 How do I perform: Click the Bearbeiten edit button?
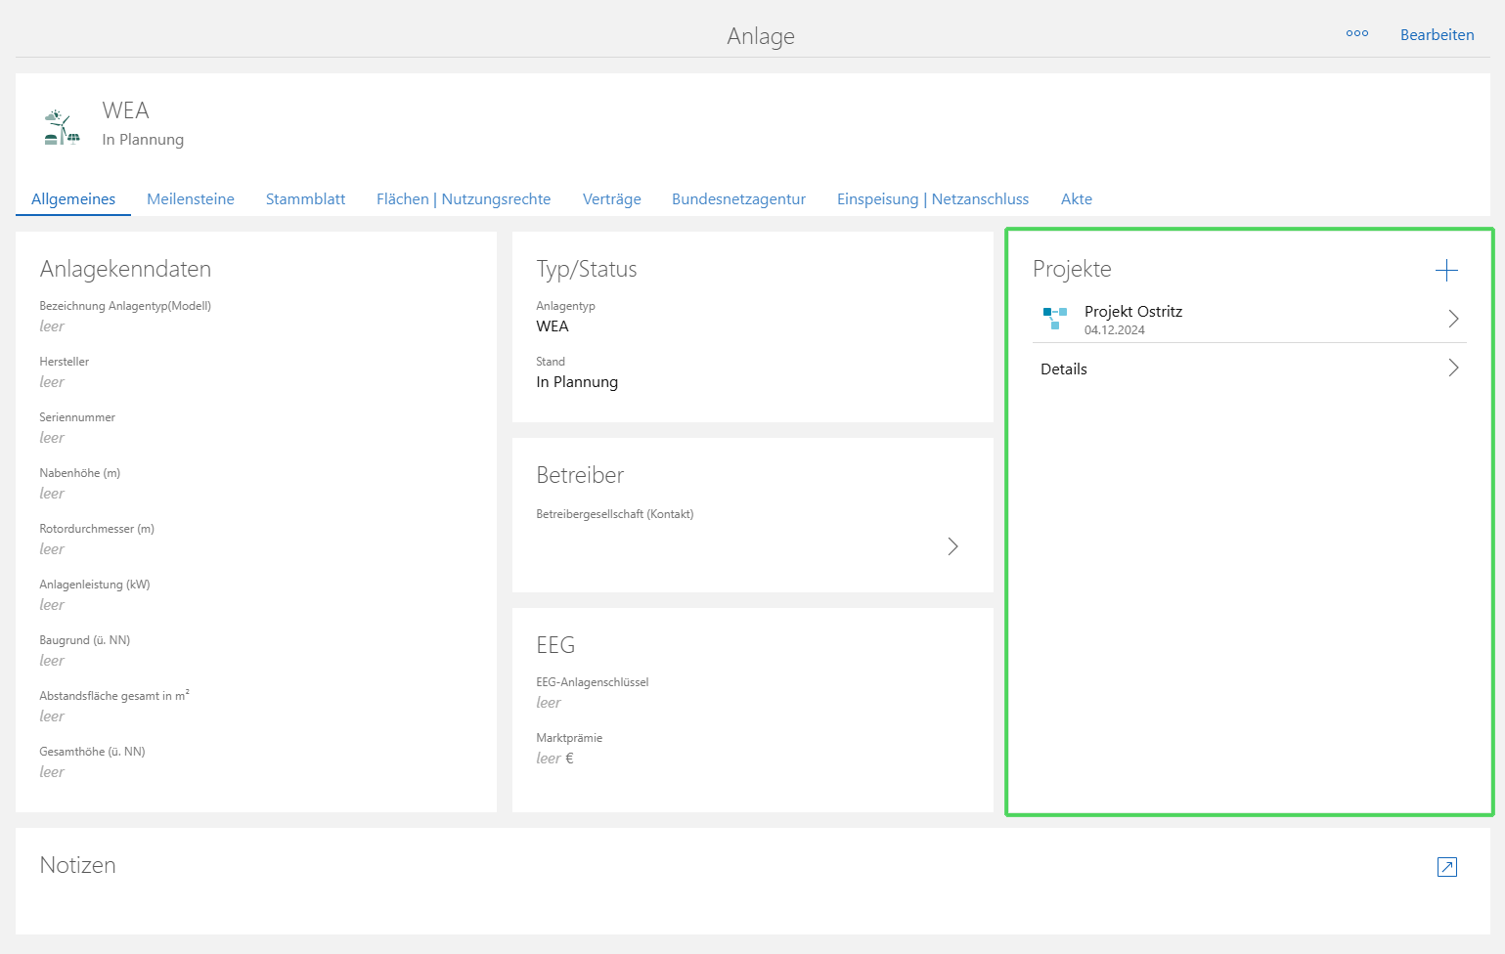[x=1437, y=35]
